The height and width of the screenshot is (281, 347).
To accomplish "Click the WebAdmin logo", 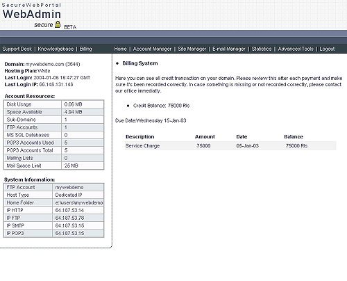I will pos(32,14).
